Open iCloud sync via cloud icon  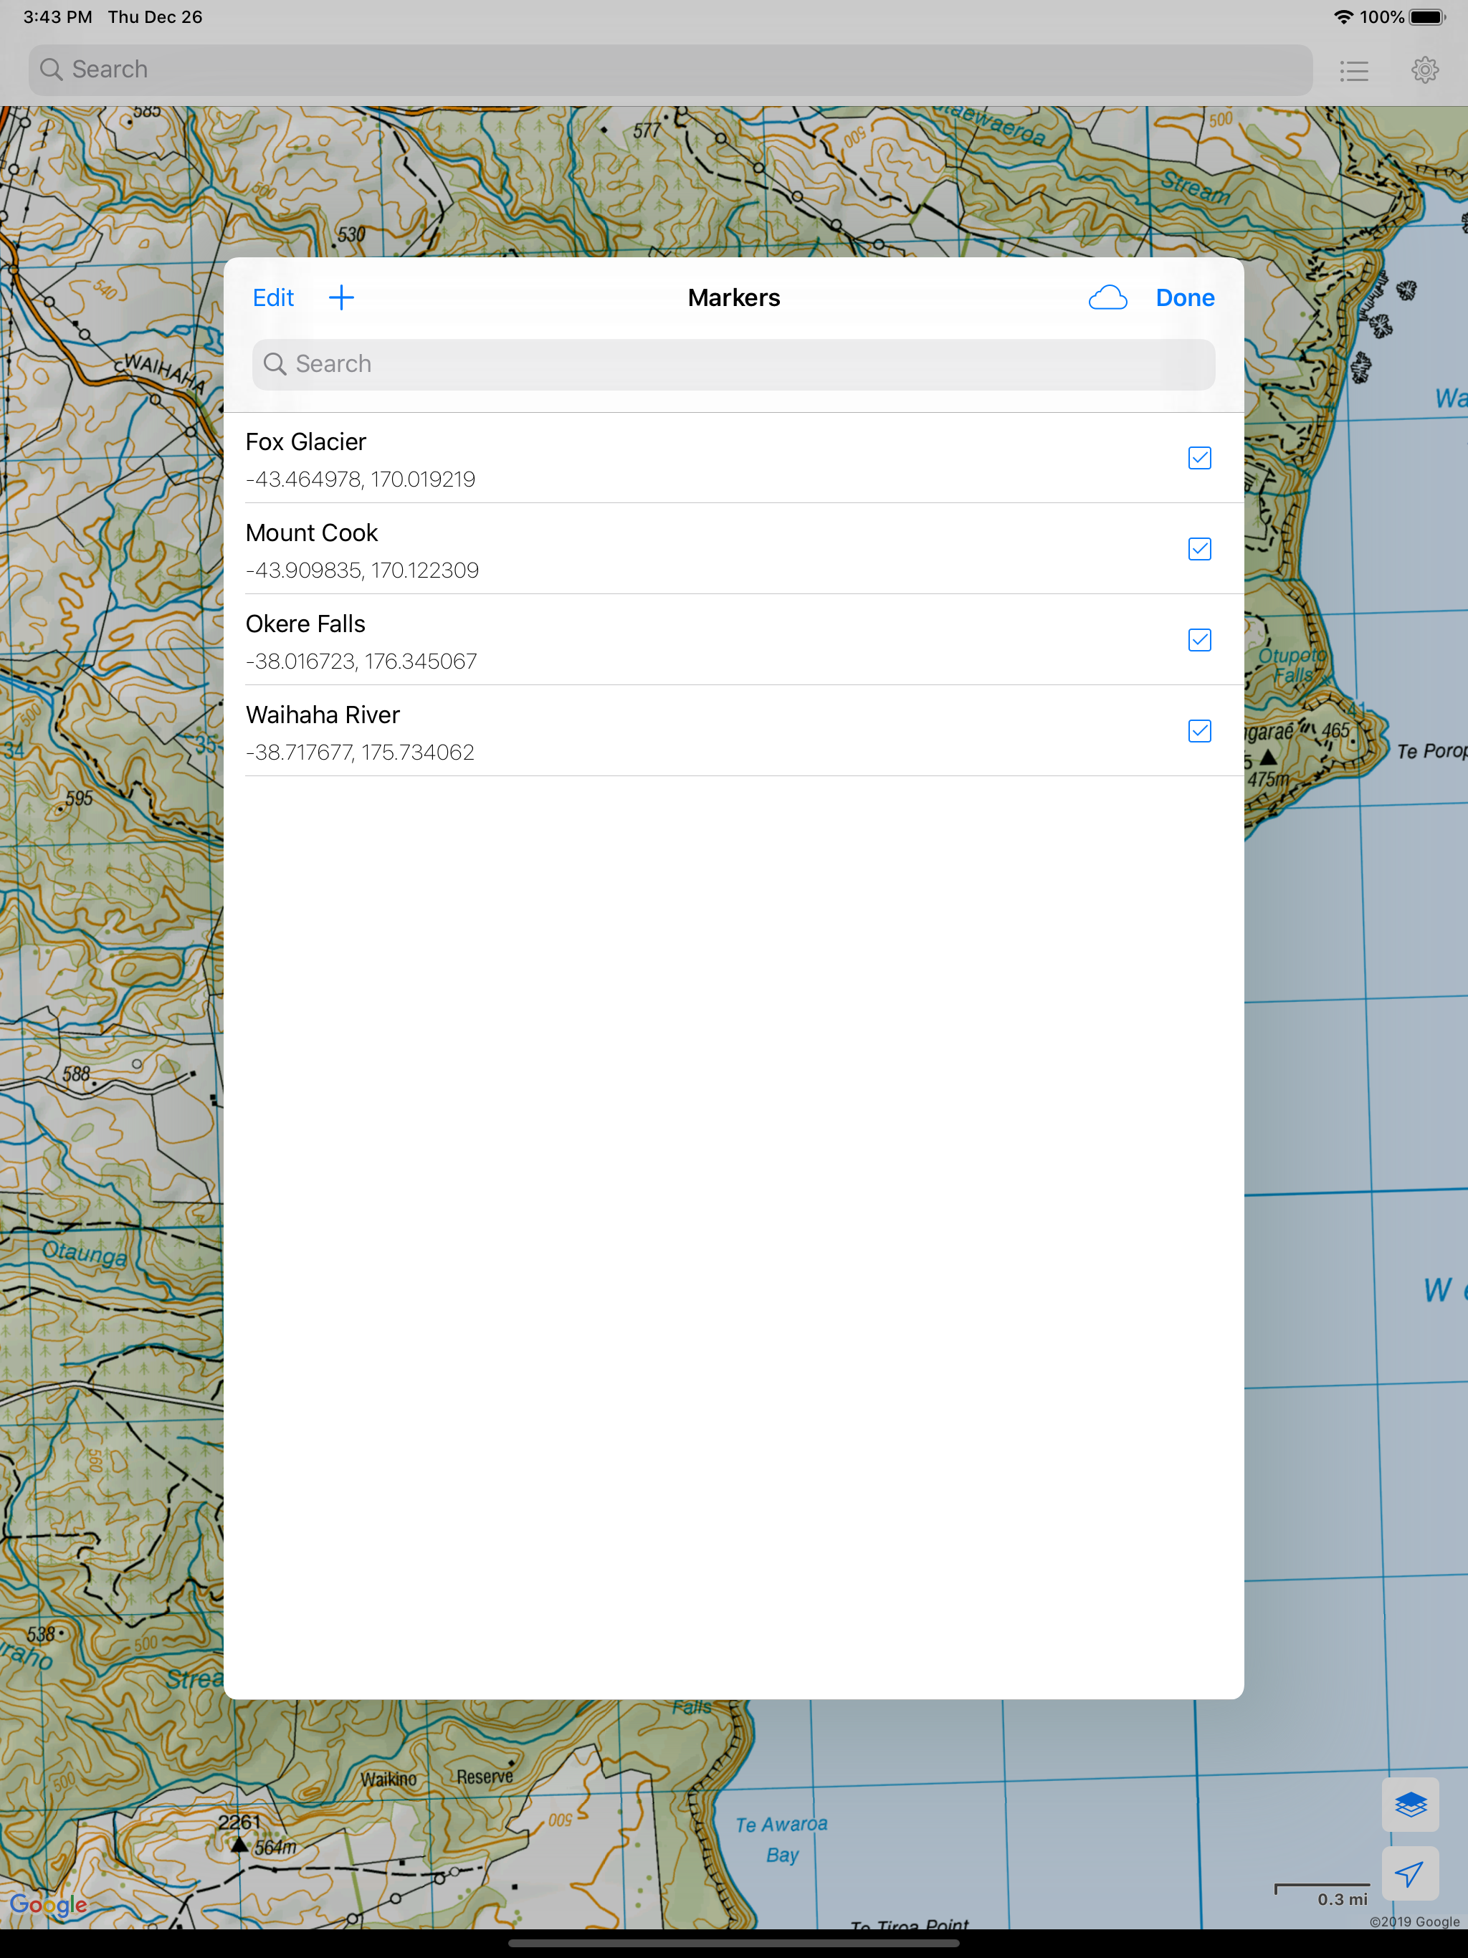click(x=1107, y=297)
